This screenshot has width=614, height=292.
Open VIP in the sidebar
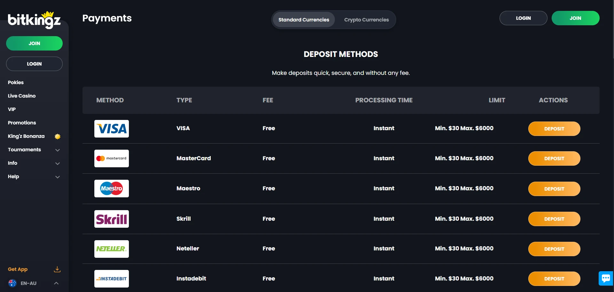click(12, 109)
